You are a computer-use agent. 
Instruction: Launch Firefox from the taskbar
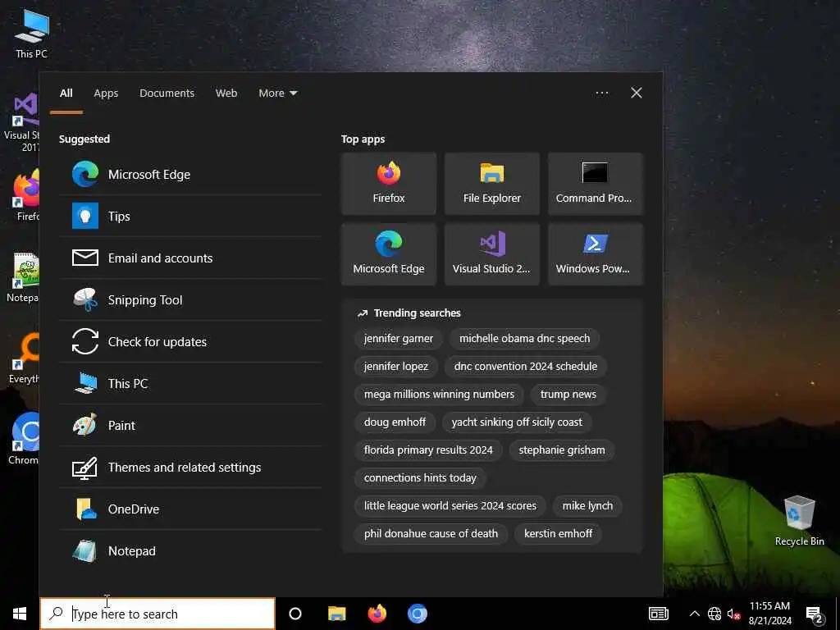377,614
